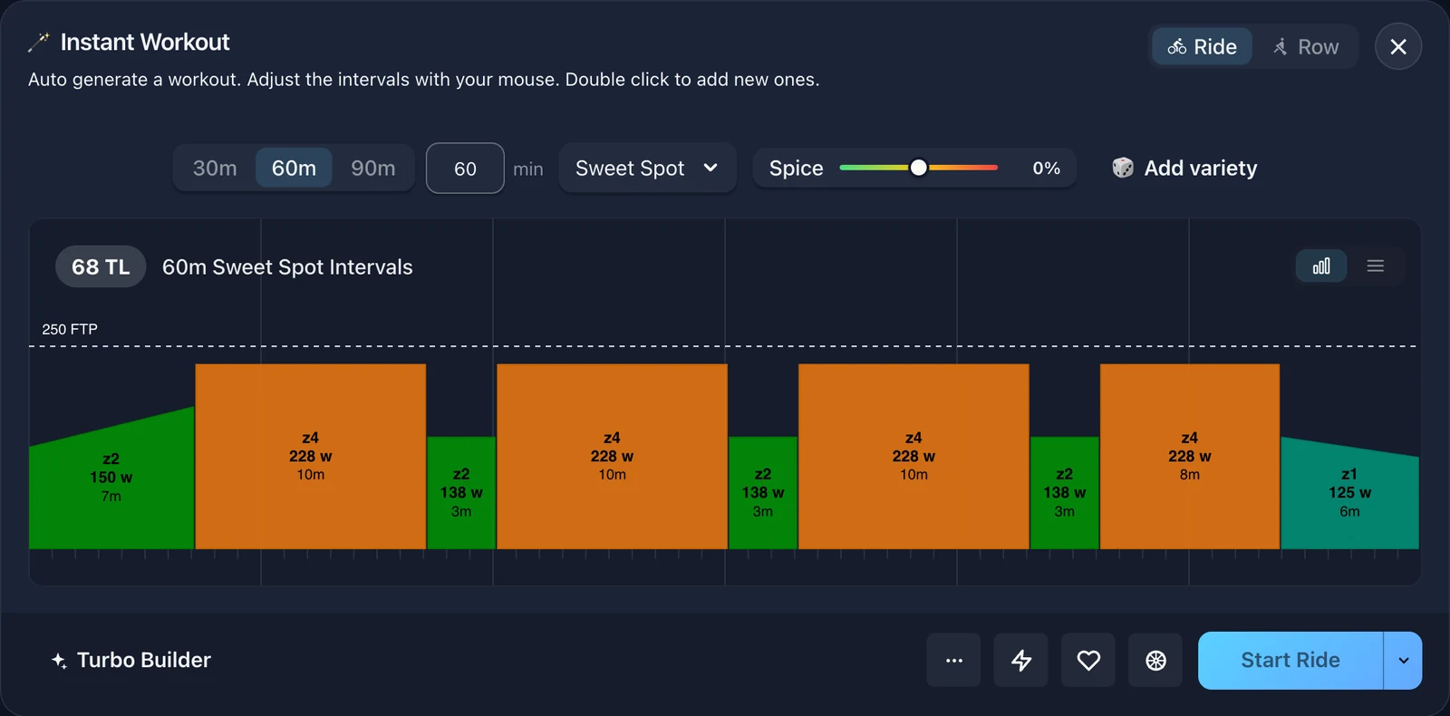Choose the 90m duration
Image resolution: width=1450 pixels, height=716 pixels.
(x=373, y=168)
